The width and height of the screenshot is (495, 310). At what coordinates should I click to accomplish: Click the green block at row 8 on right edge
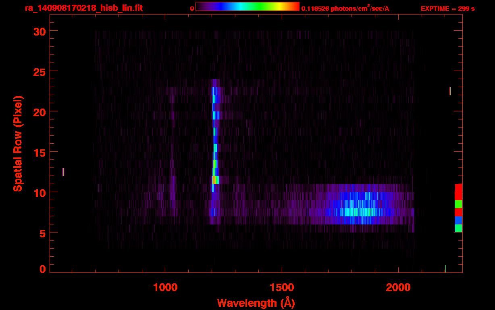click(x=458, y=204)
